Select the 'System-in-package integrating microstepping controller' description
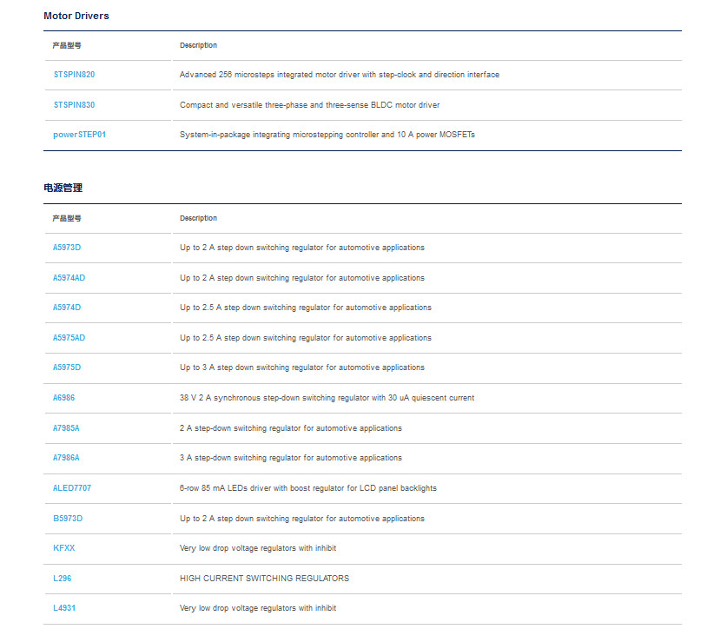Screen dimensions: 727x629 pyautogui.click(x=327, y=135)
